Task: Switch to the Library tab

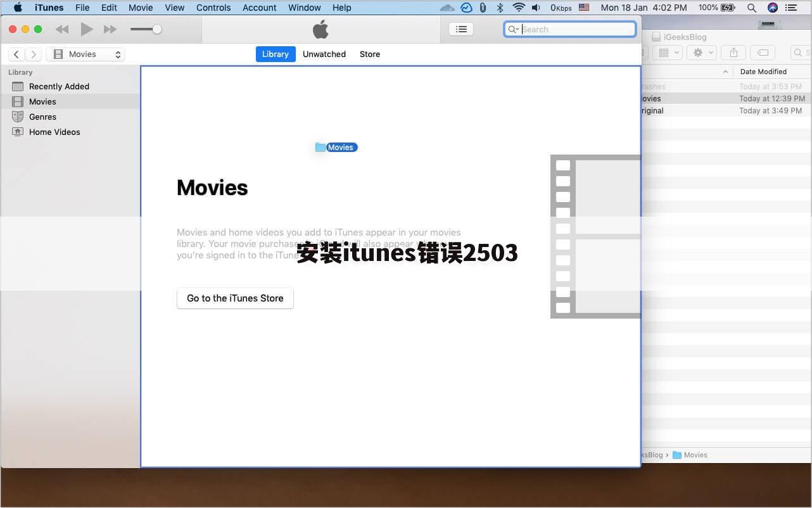Action: tap(276, 54)
